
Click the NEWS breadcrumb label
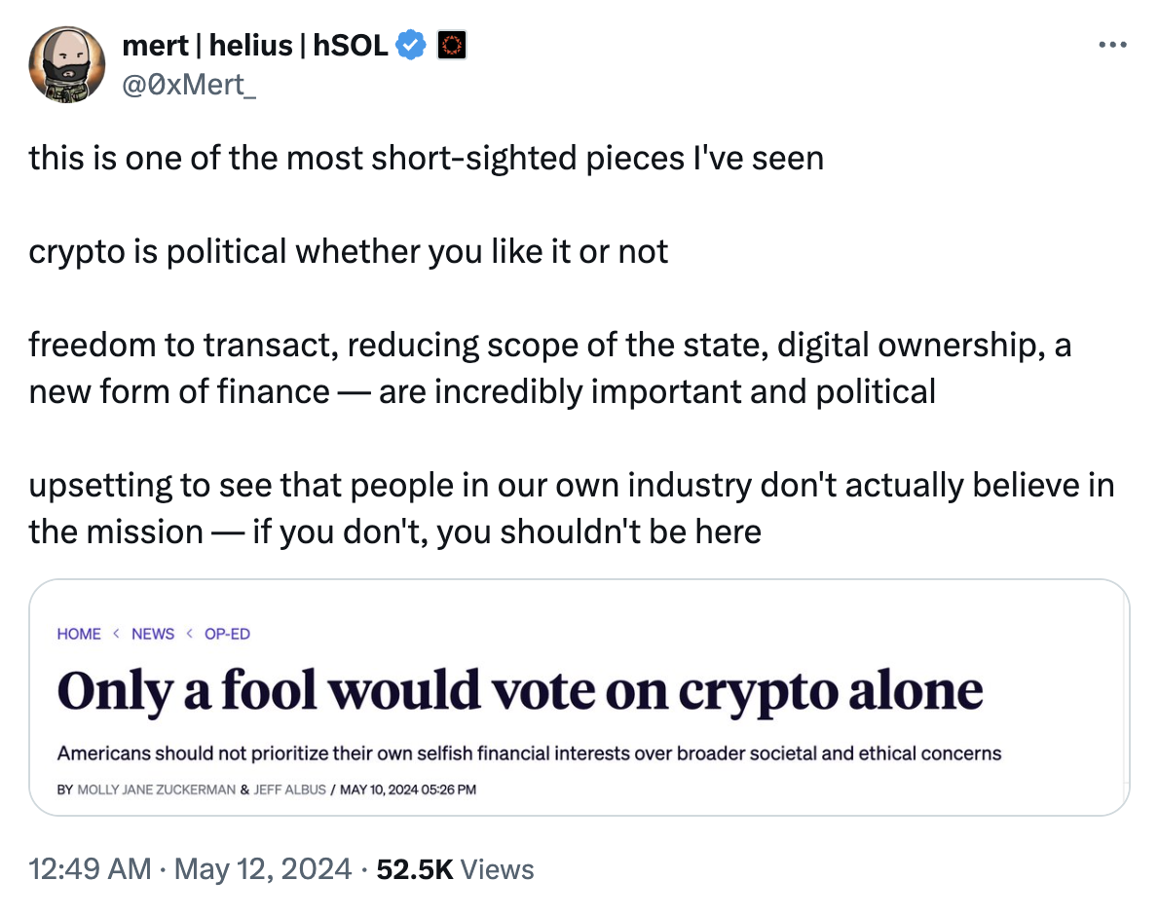click(x=153, y=634)
